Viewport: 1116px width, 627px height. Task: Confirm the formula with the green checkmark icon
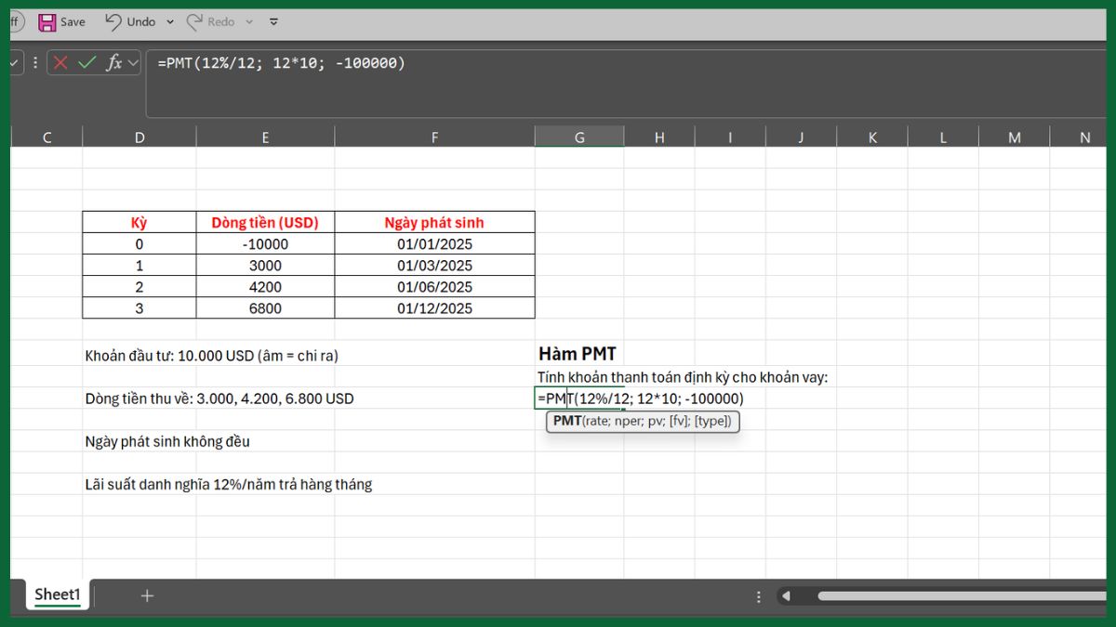coord(84,62)
